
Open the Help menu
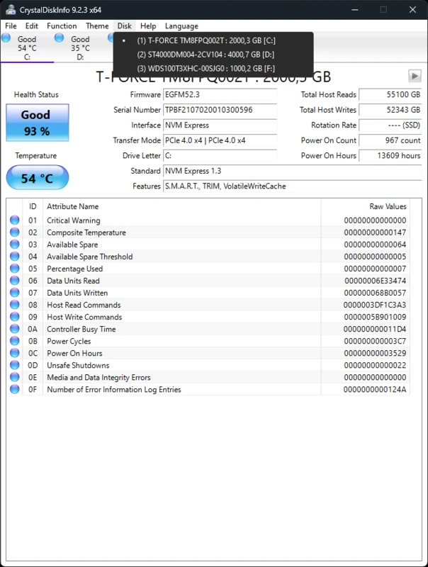[x=148, y=26]
